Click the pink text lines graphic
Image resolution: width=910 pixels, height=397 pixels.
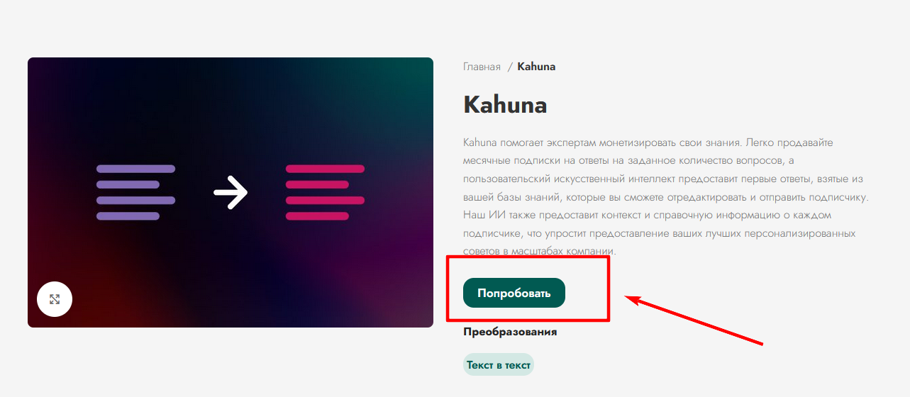coord(325,192)
